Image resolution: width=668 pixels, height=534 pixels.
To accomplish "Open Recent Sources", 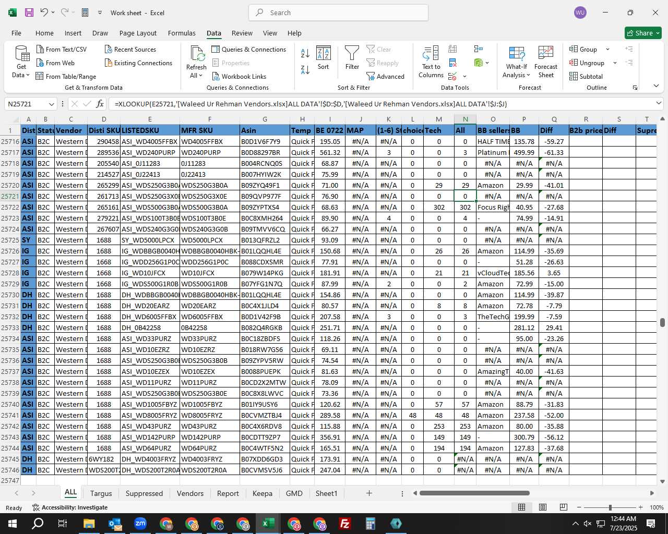I will [130, 49].
